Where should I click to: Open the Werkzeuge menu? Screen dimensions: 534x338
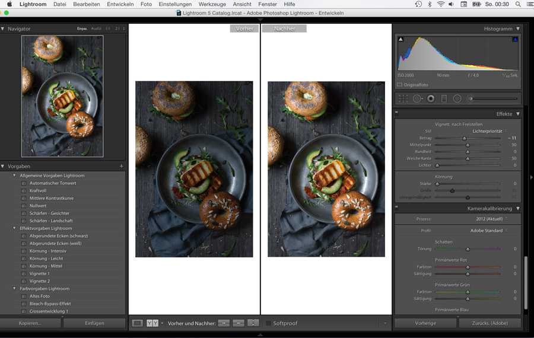pyautogui.click(x=212, y=4)
